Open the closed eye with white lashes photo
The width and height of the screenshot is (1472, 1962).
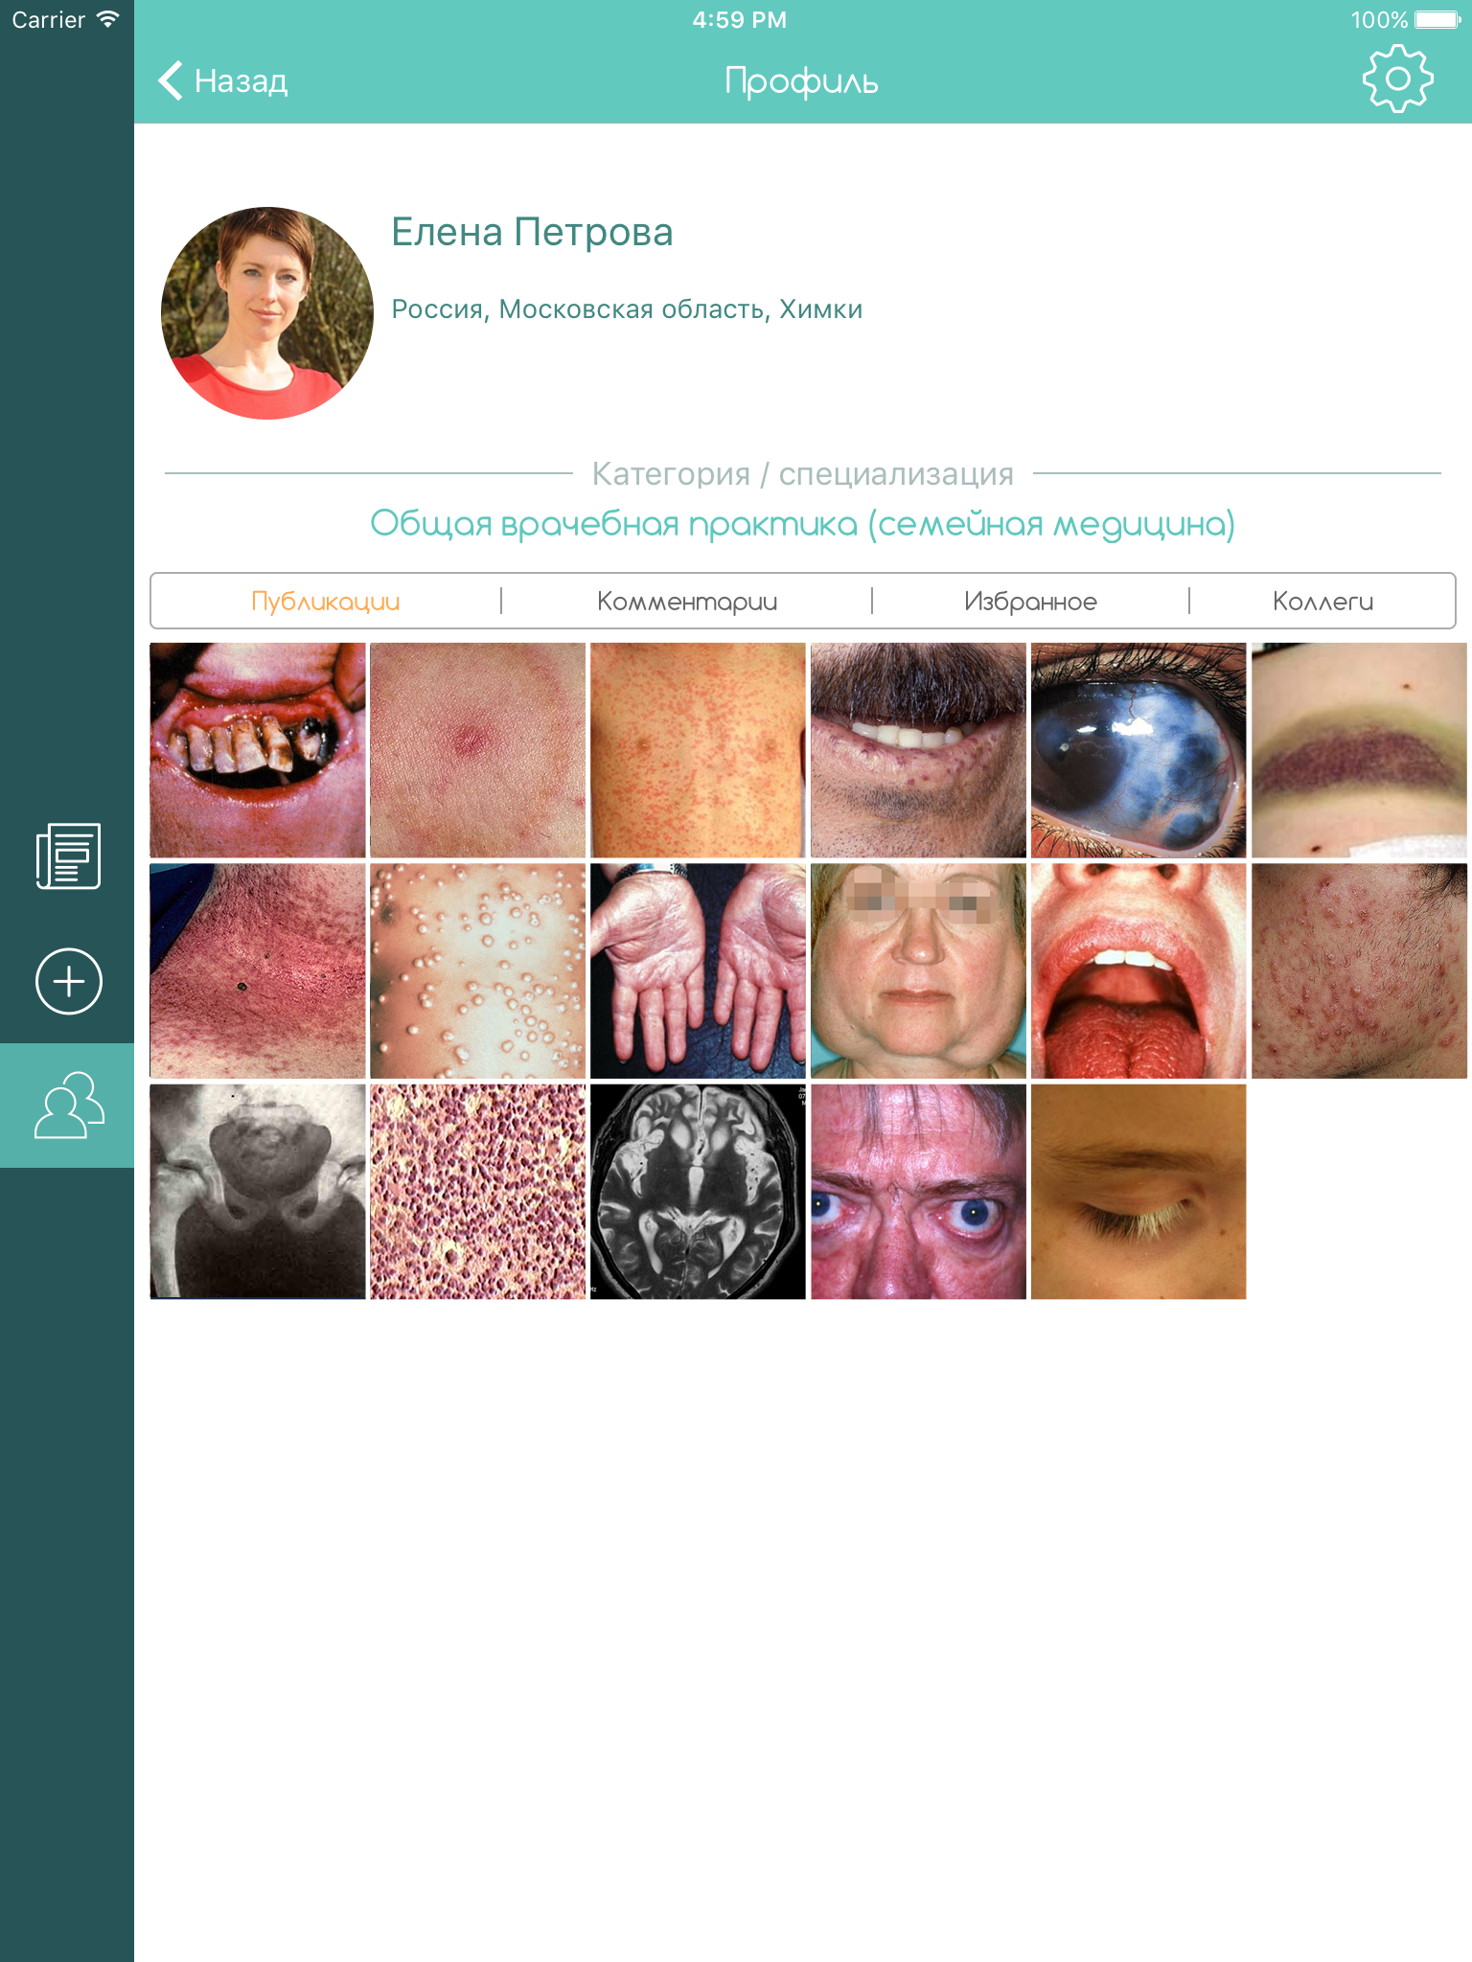pos(1138,1191)
